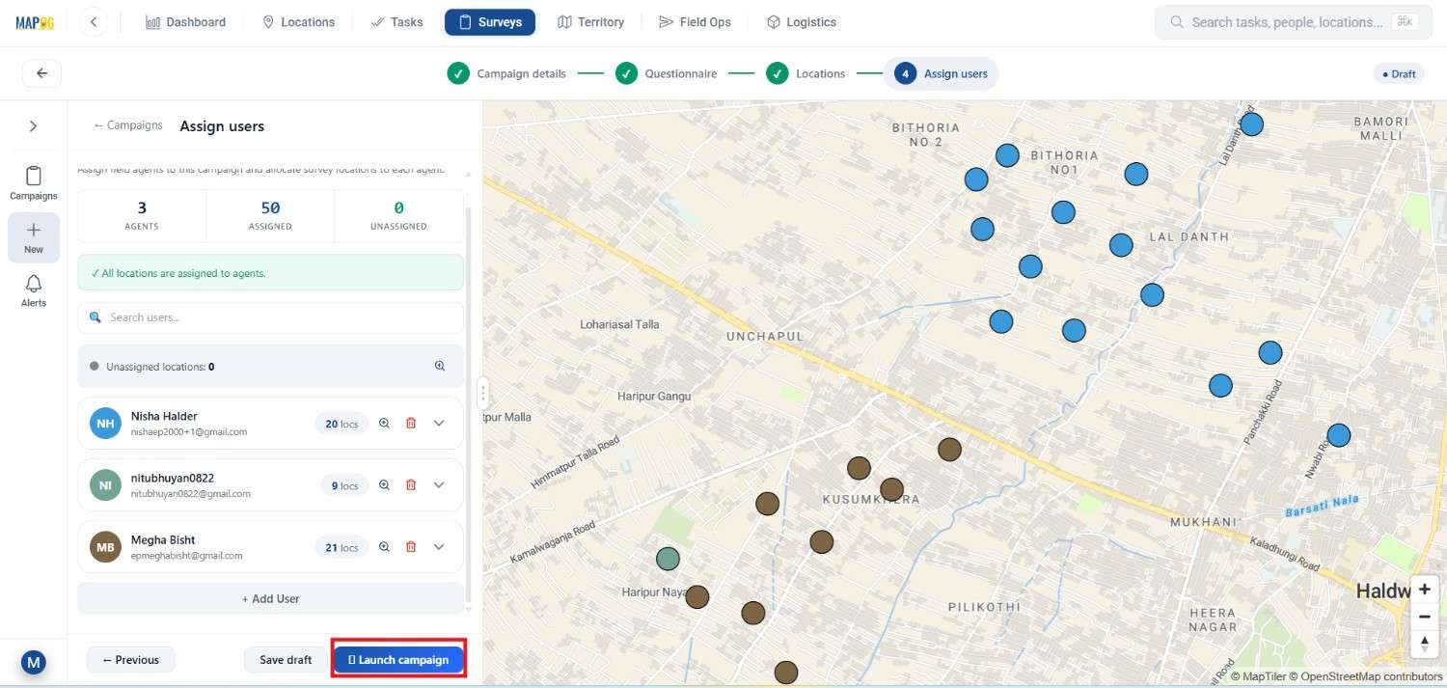Go to the Field Ops tab
The image size is (1447, 688).
tap(695, 22)
